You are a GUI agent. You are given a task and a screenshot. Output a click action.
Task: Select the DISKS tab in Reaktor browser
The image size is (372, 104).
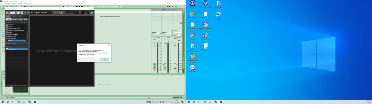pyautogui.click(x=26, y=19)
